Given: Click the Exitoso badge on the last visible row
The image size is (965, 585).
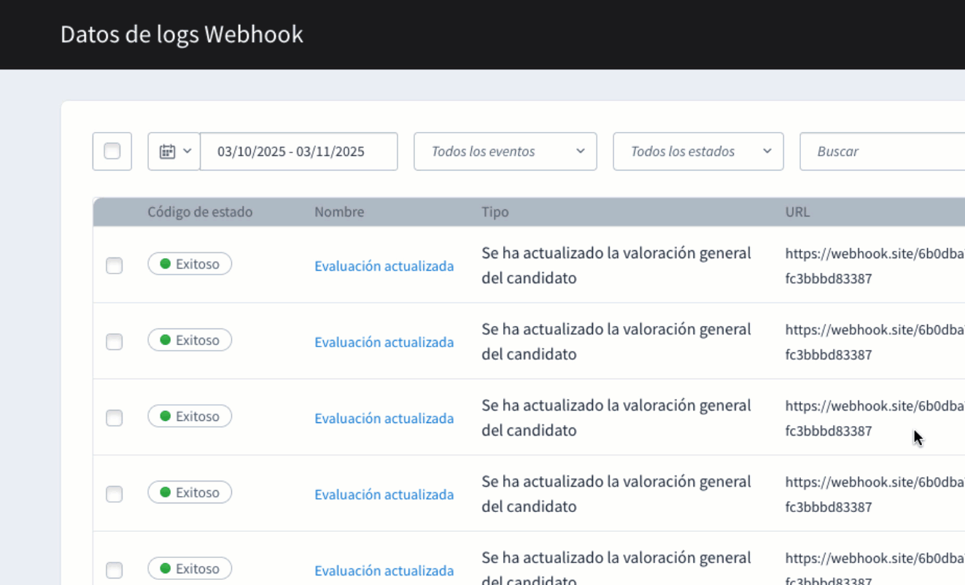Looking at the screenshot, I should [190, 568].
